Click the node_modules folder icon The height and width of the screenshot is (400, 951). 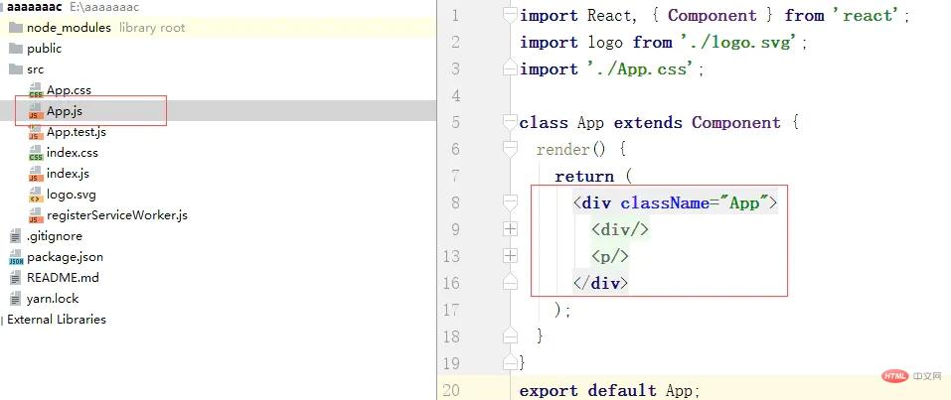16,28
